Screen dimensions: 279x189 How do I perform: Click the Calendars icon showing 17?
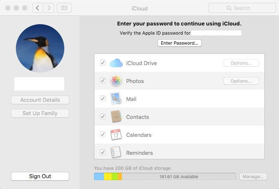click(116, 135)
